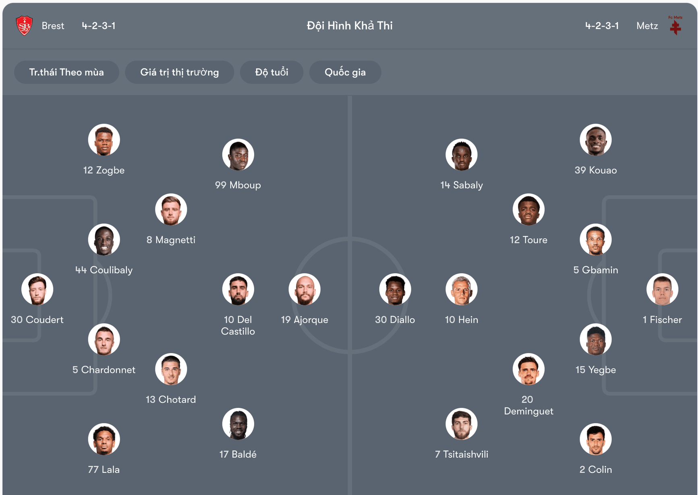Viewport: 698px width, 495px height.
Task: Select player 10 Hein's avatar
Action: (x=462, y=289)
